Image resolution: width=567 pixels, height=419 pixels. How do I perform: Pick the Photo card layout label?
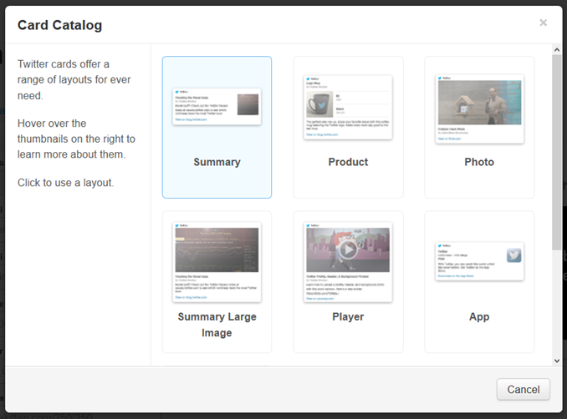pos(479,162)
